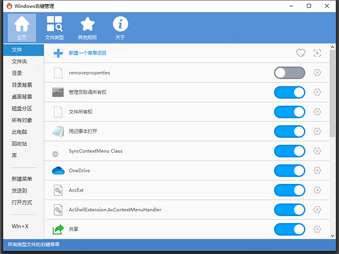Viewport: 339px width, 254px height.
Task: Open settings gear for 文件所有权
Action: click(317, 112)
